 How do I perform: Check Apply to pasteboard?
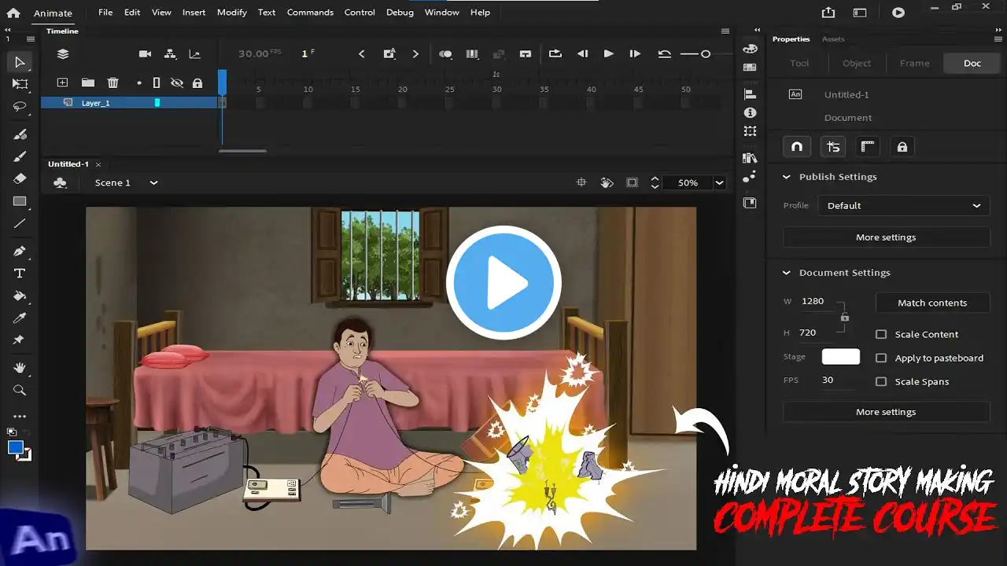[881, 358]
